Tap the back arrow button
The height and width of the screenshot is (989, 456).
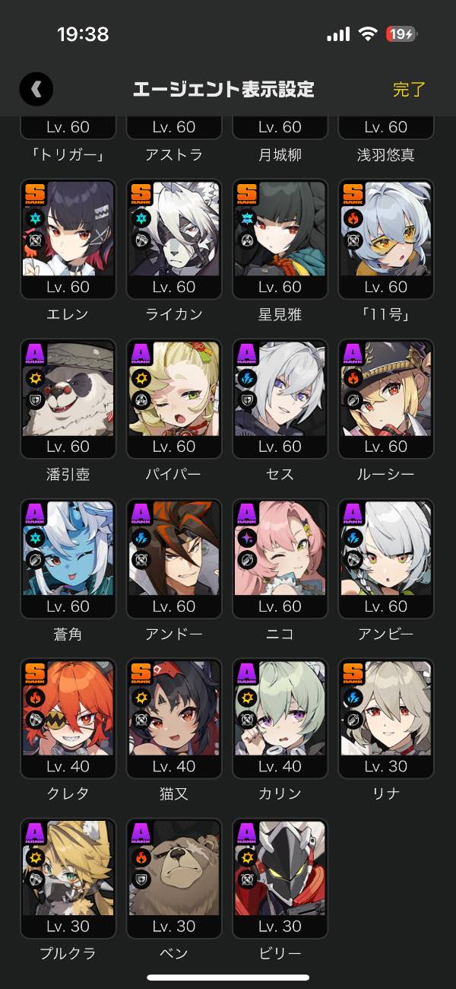pos(36,89)
